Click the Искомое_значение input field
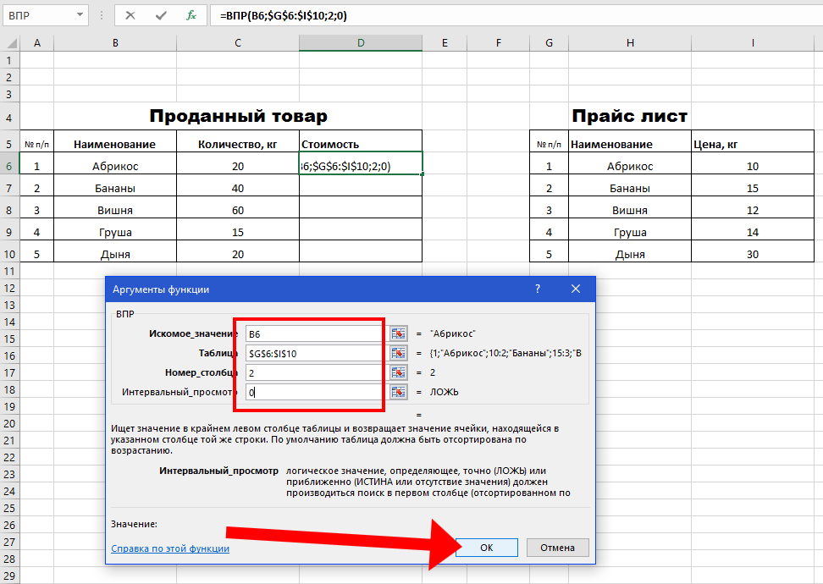 click(x=313, y=333)
